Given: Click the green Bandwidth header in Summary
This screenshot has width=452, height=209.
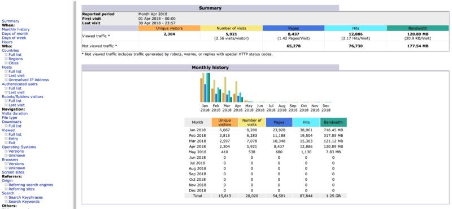Looking at the screenshot, I should [418, 29].
